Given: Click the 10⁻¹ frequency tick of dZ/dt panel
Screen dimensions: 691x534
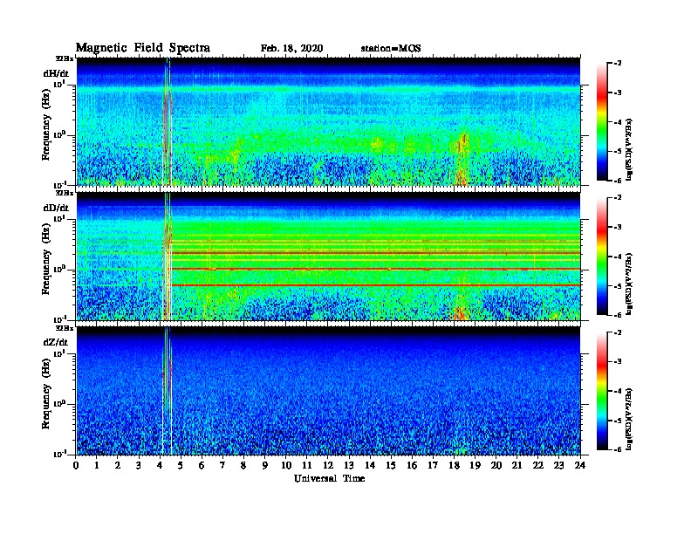Looking at the screenshot, I should click(59, 454).
